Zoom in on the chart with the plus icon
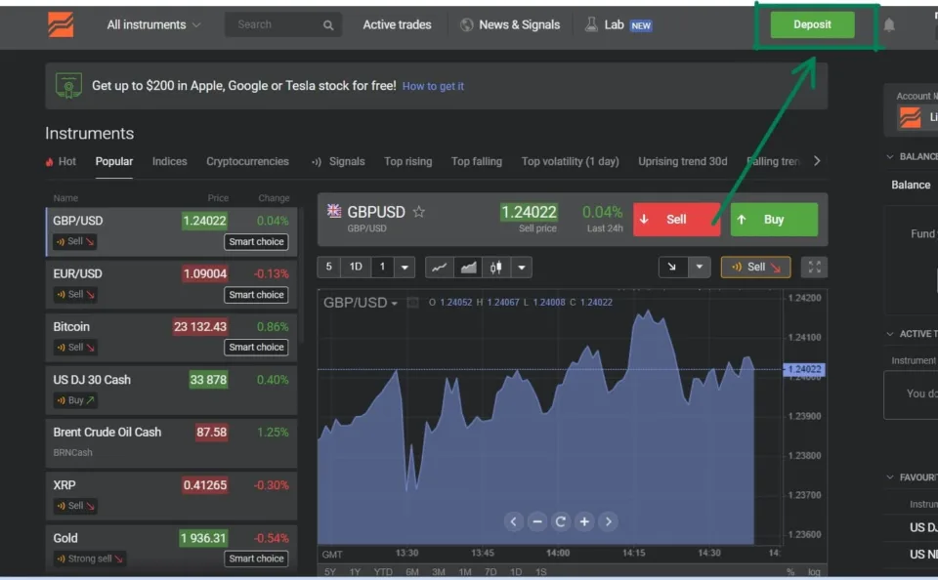Screen dimensions: 938x580 pos(584,521)
